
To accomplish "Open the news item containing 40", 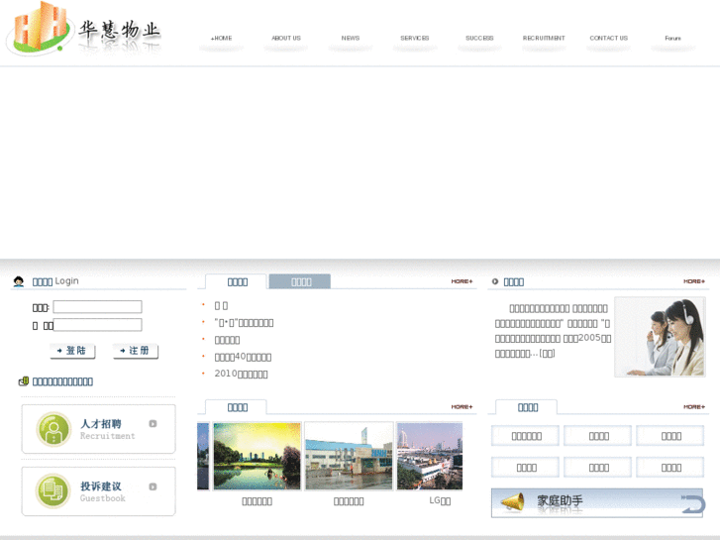I will 243,357.
